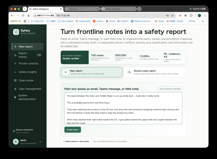Bookmark this page with the star icon
The width and height of the screenshot is (217, 159).
click(x=172, y=16)
